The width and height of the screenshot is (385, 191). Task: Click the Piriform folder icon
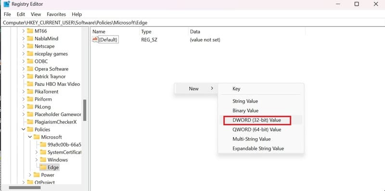[x=30, y=99]
